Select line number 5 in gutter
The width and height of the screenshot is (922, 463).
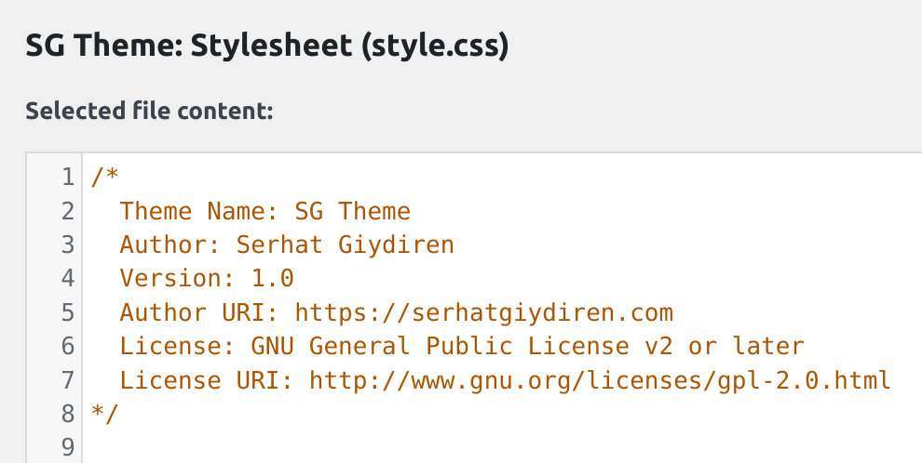pos(68,312)
